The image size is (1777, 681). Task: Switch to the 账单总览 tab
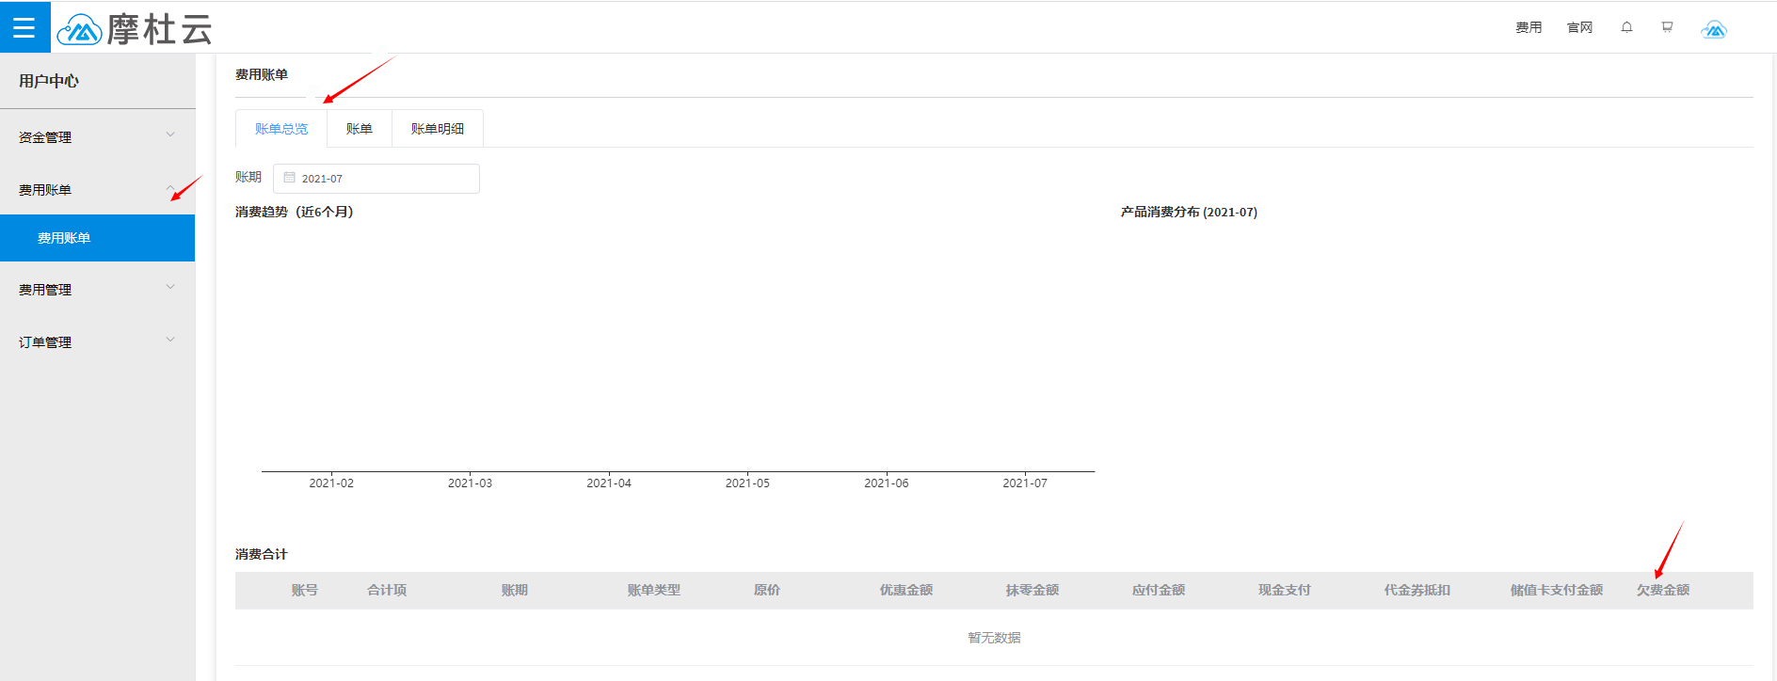(281, 129)
